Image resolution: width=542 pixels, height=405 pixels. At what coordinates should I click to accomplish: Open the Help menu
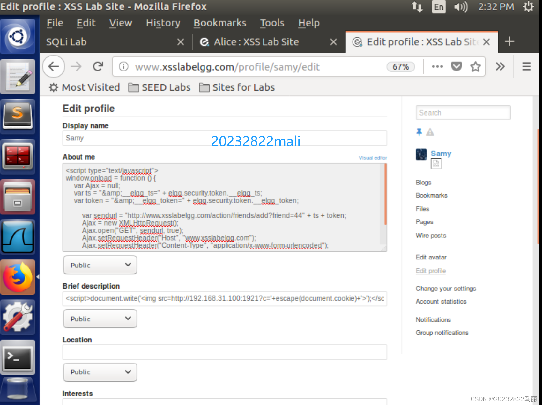309,23
